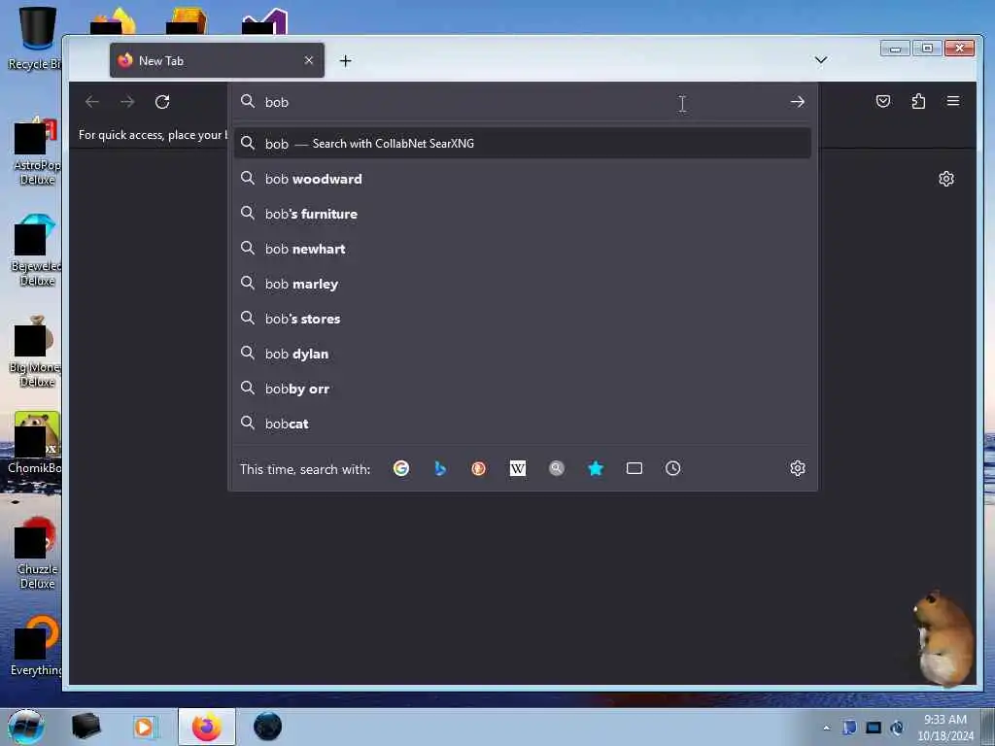Image resolution: width=995 pixels, height=746 pixels.
Task: Choose suggestion 'bob's stores'
Action: click(522, 319)
